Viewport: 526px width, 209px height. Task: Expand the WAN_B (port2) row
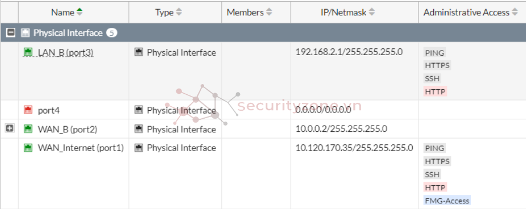tap(10, 128)
